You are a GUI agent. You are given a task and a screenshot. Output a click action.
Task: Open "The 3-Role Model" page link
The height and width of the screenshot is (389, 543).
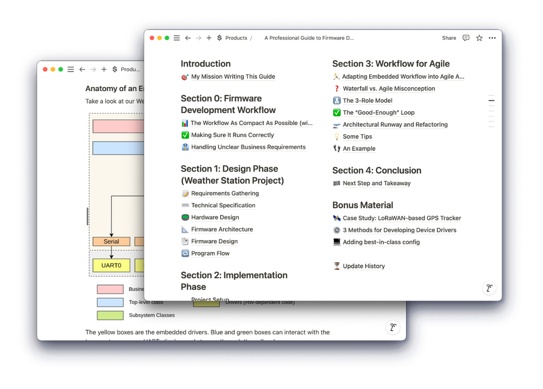(367, 100)
